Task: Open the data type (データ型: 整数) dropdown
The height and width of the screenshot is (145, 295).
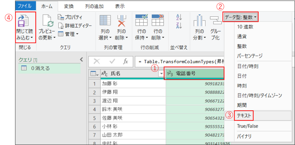Action: [241, 17]
